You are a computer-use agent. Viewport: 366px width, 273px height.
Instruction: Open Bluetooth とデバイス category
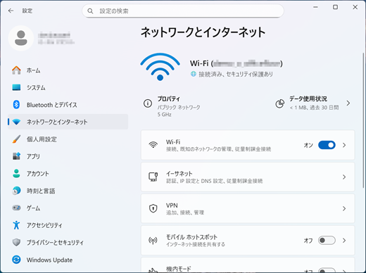[68, 105]
